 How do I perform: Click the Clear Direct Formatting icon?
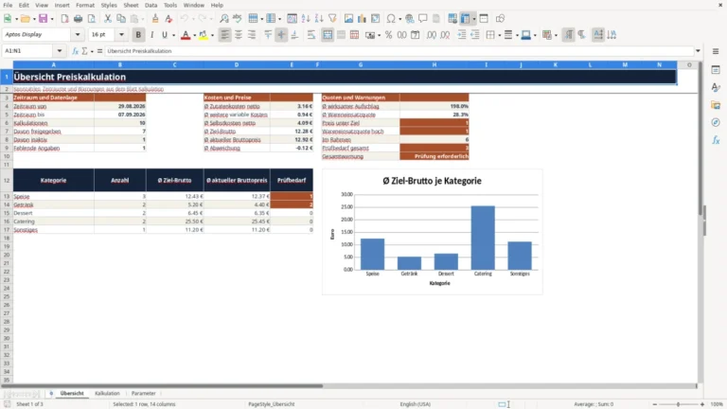(x=168, y=19)
